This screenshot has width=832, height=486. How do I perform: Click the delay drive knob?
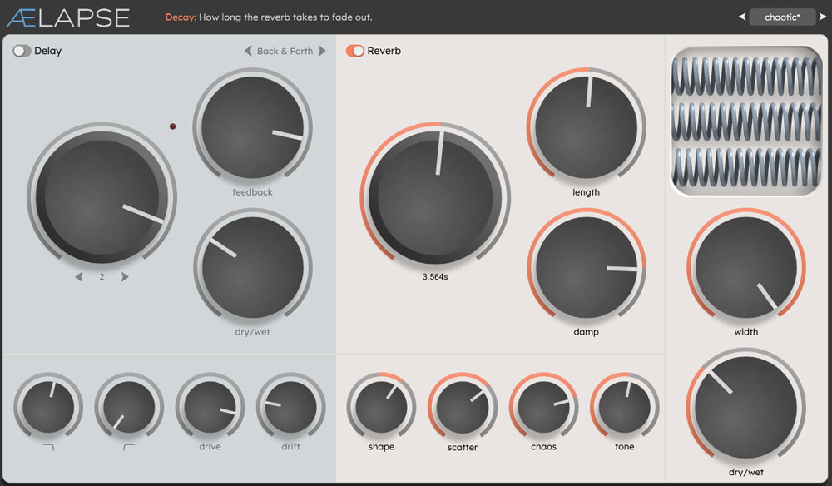(210, 407)
